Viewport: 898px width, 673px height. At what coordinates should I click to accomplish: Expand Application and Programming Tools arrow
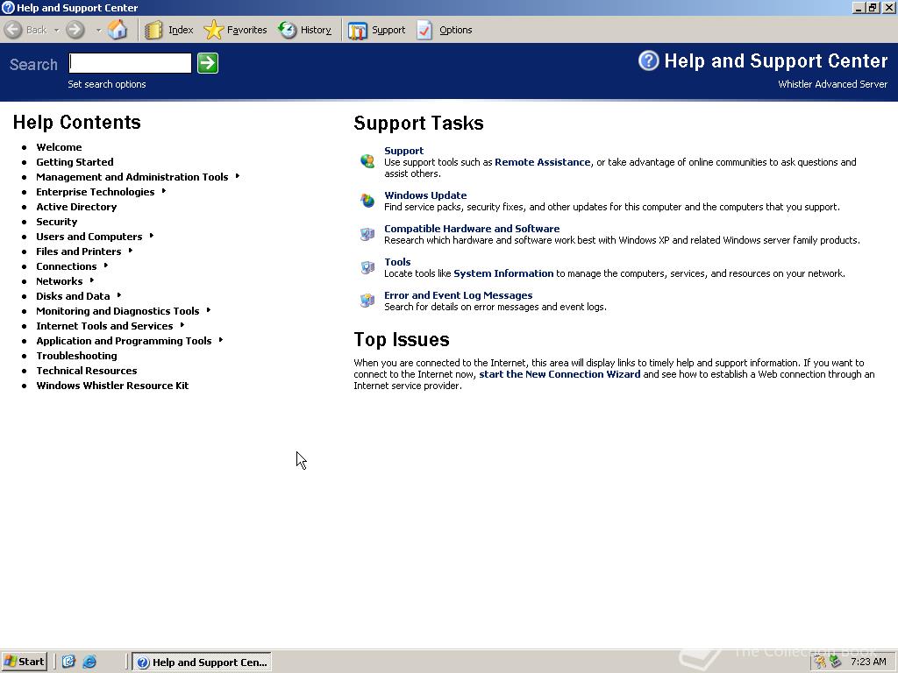220,340
